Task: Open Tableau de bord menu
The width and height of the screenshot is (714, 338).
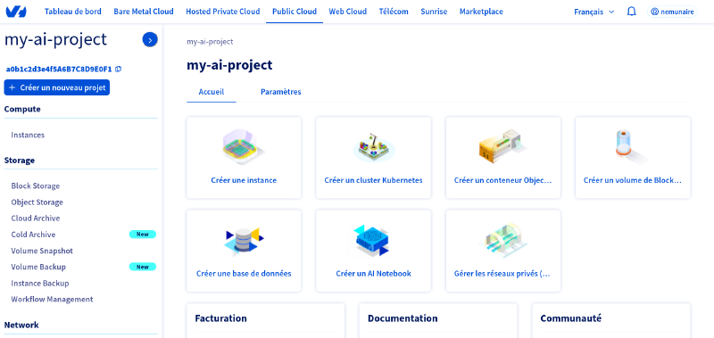Action: click(73, 12)
